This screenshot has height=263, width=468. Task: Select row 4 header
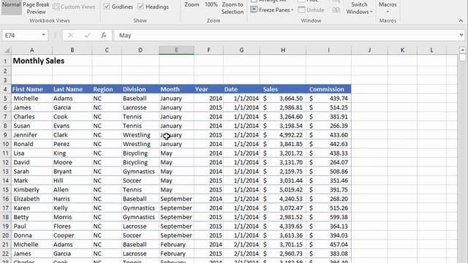pos(5,89)
